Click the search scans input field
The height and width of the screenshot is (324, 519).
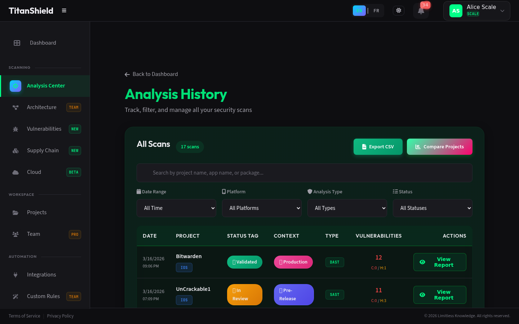pos(304,173)
